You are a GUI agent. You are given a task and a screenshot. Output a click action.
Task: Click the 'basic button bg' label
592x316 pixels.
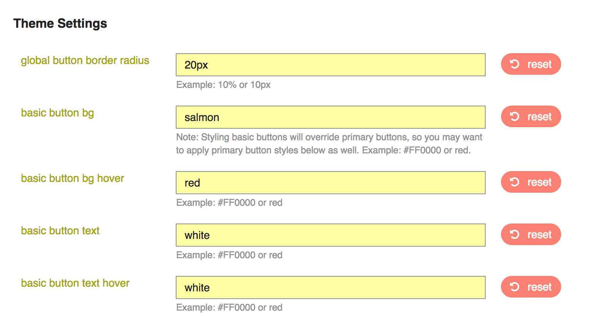(57, 113)
